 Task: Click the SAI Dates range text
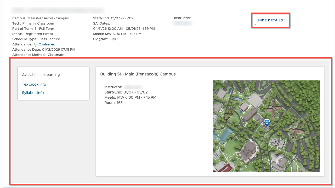coord(124,29)
